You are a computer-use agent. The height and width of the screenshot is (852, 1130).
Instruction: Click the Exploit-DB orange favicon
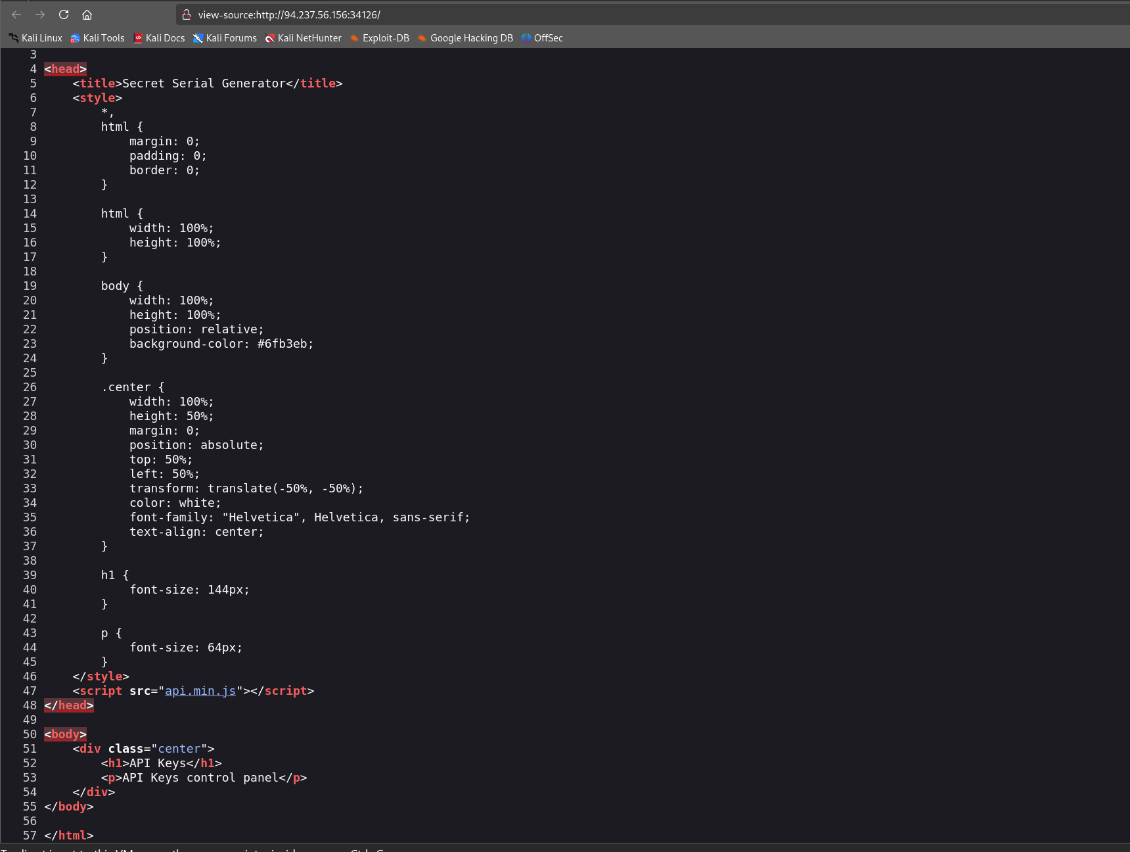355,38
